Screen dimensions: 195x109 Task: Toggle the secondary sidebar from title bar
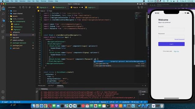coord(143,4)
